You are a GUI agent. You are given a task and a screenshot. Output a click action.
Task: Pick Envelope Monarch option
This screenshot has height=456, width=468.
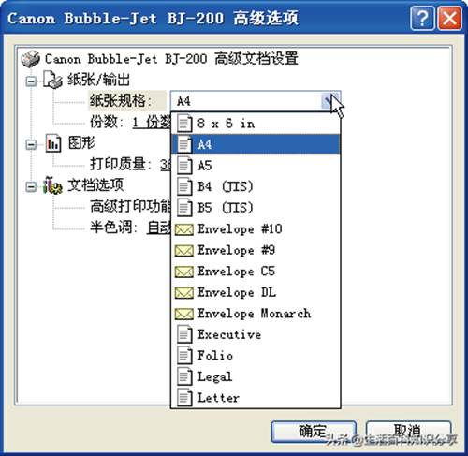pos(256,314)
